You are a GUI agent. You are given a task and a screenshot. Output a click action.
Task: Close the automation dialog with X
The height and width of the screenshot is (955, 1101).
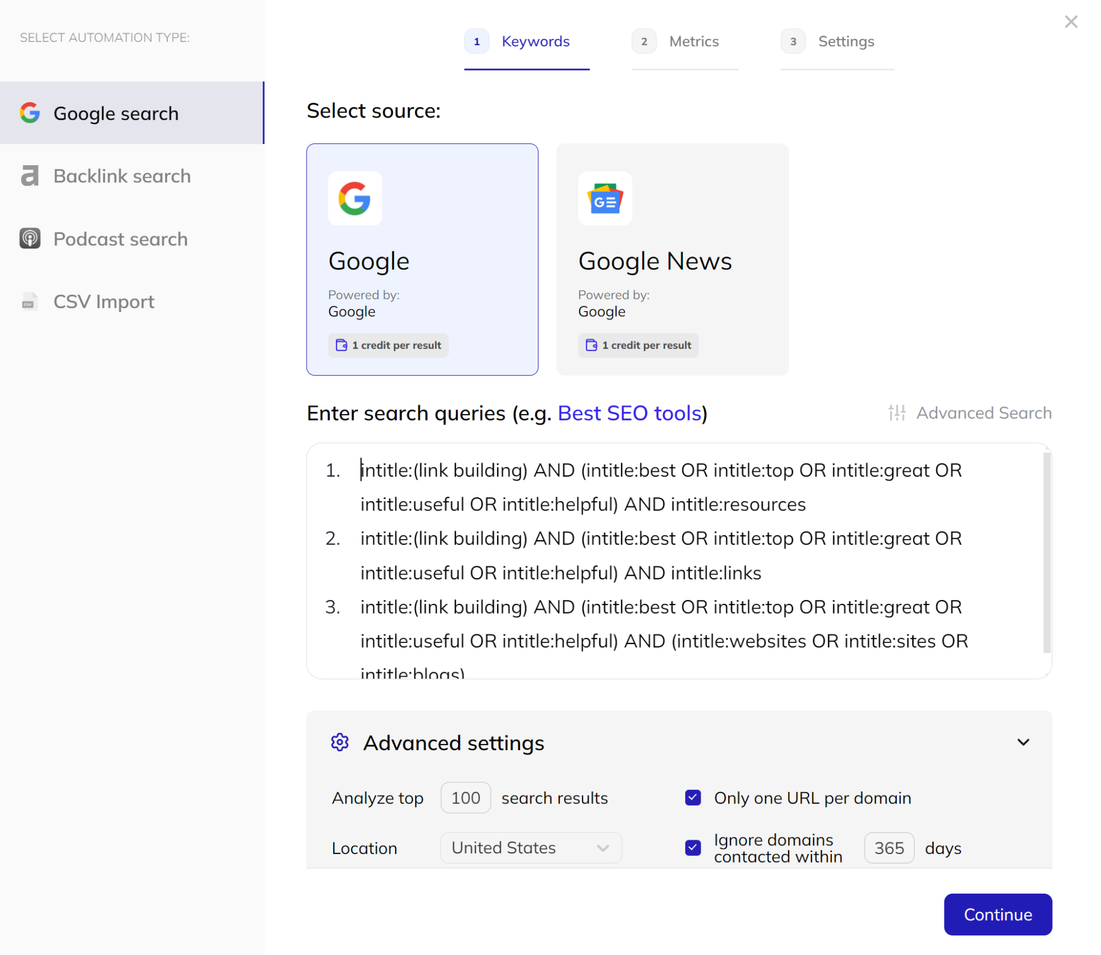point(1071,22)
